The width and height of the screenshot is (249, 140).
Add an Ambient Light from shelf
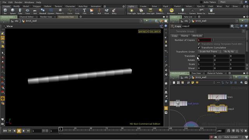coord(182,11)
